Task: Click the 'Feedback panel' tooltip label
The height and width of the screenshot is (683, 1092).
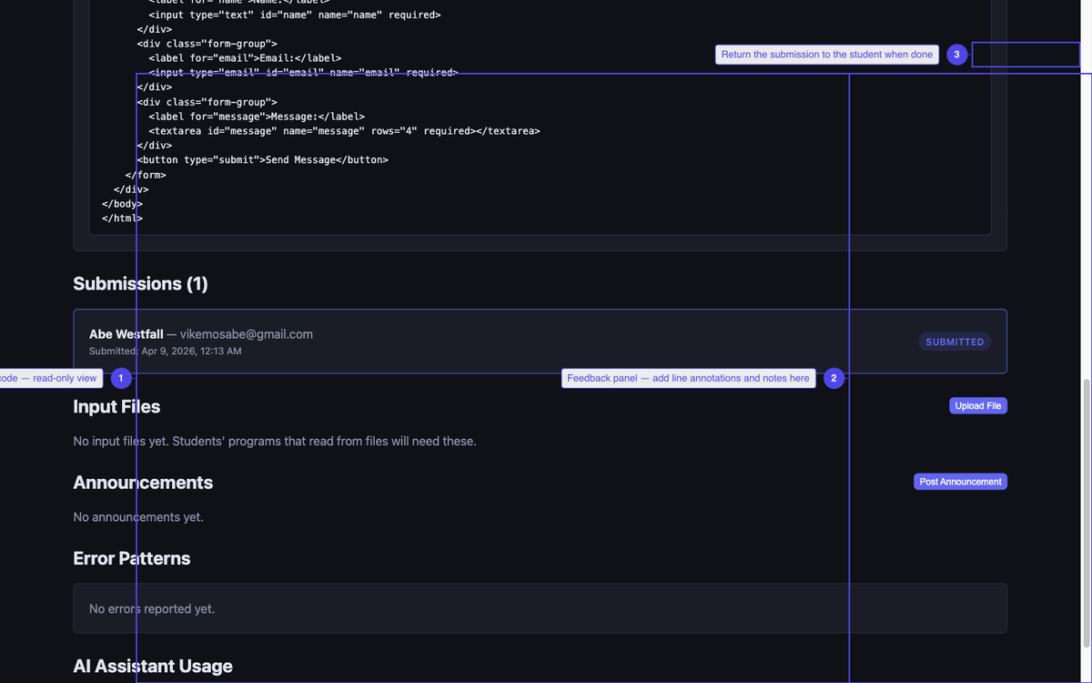Action: coord(688,378)
